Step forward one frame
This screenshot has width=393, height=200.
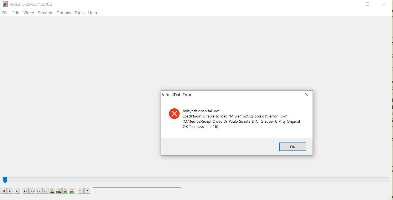pos(39,191)
